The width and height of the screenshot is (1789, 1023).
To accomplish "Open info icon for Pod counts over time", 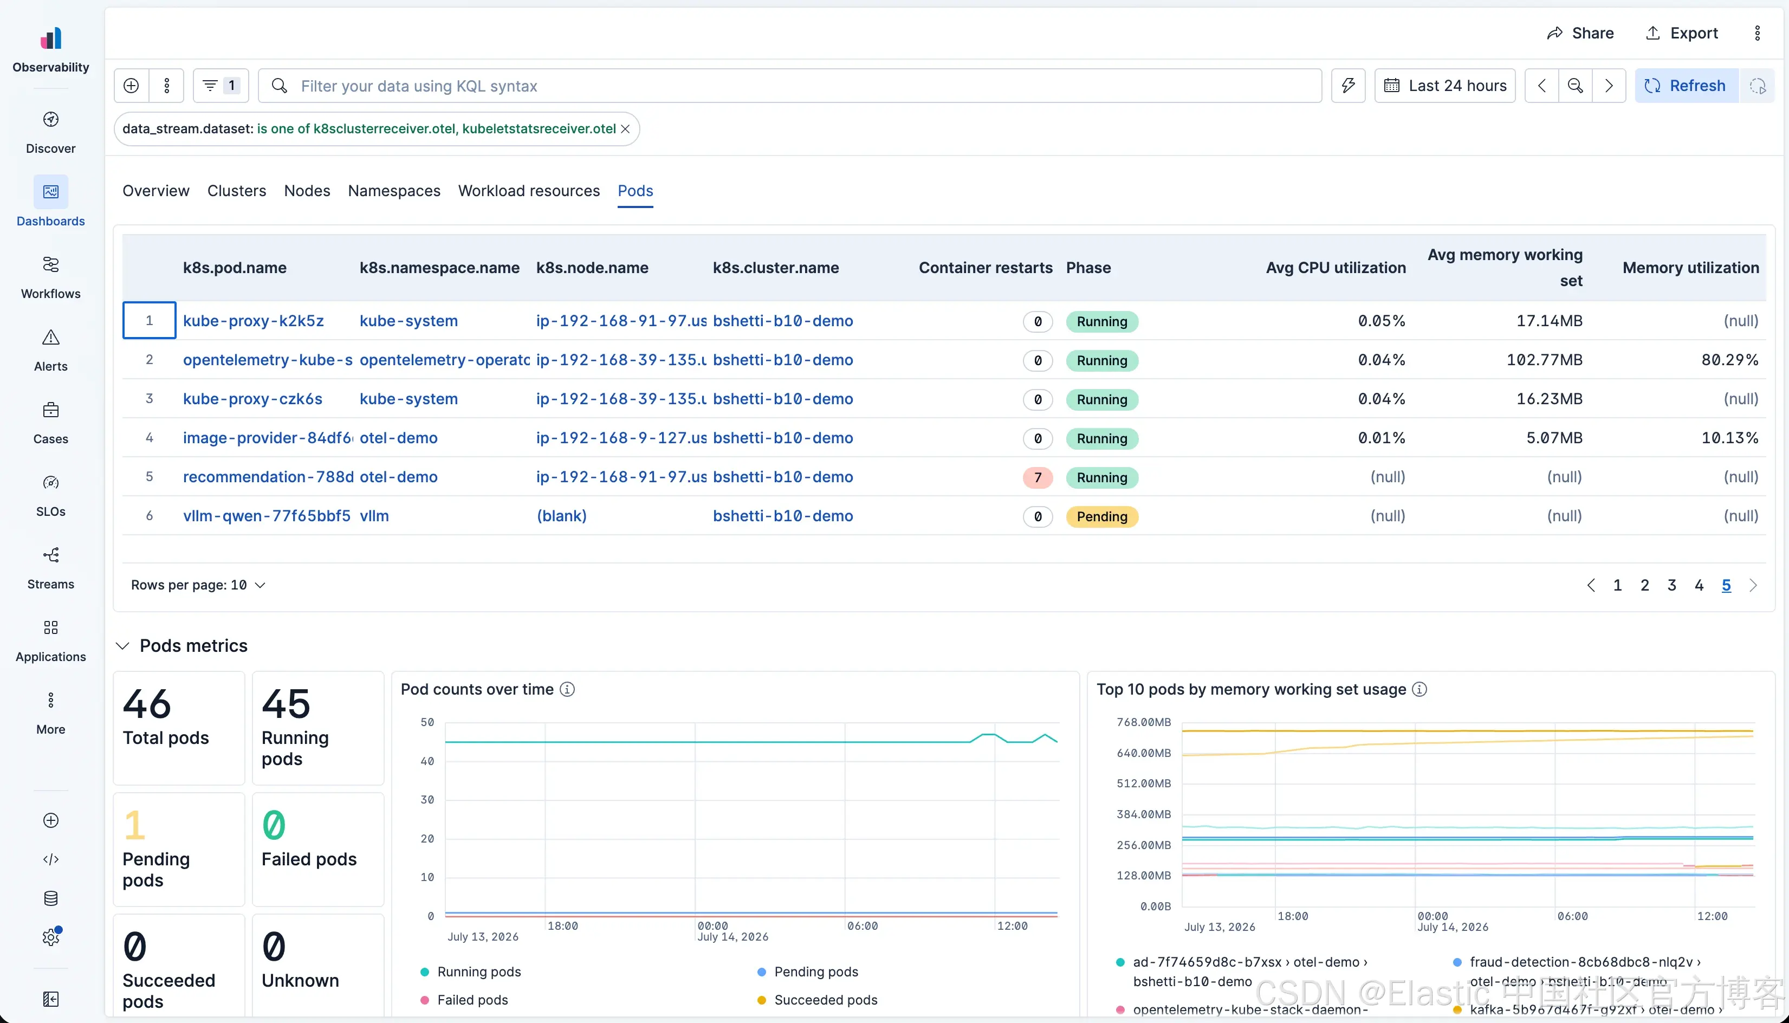I will [567, 689].
